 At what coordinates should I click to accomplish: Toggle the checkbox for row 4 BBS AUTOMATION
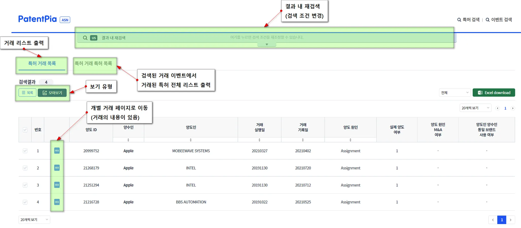click(x=25, y=202)
